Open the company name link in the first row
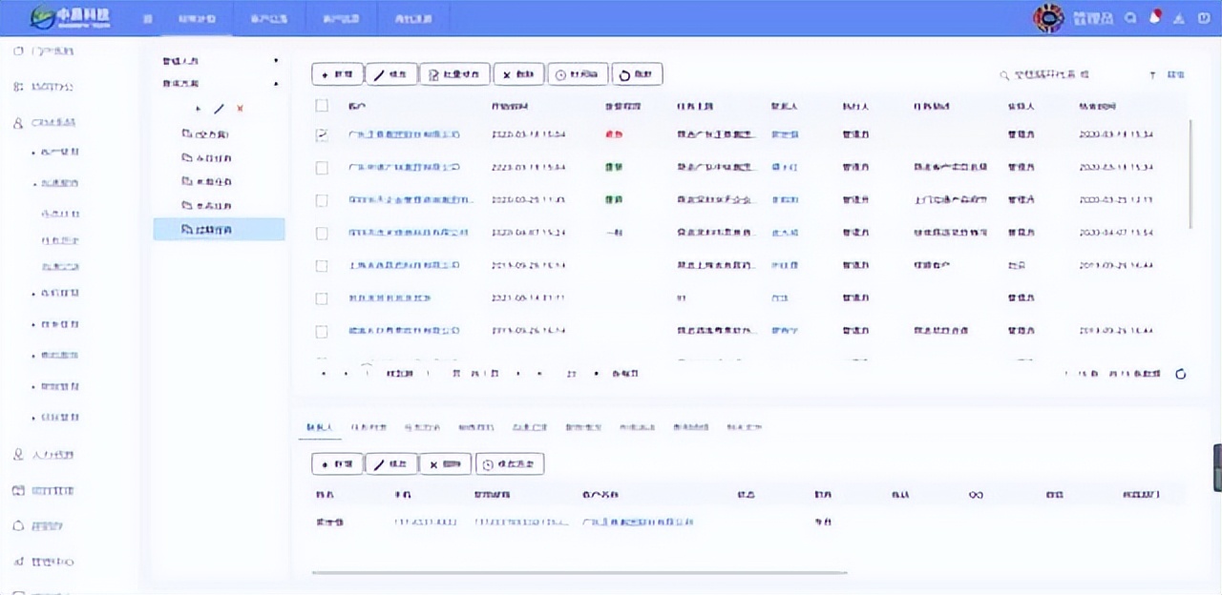The image size is (1222, 595). (x=405, y=134)
